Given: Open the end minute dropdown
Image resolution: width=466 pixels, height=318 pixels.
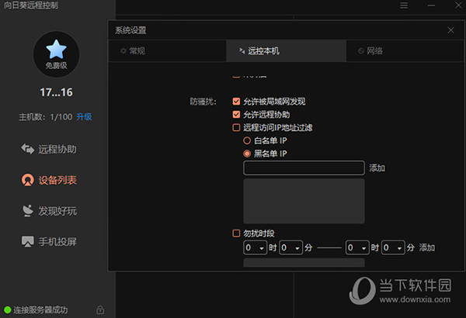Looking at the screenshot, I should click(393, 247).
